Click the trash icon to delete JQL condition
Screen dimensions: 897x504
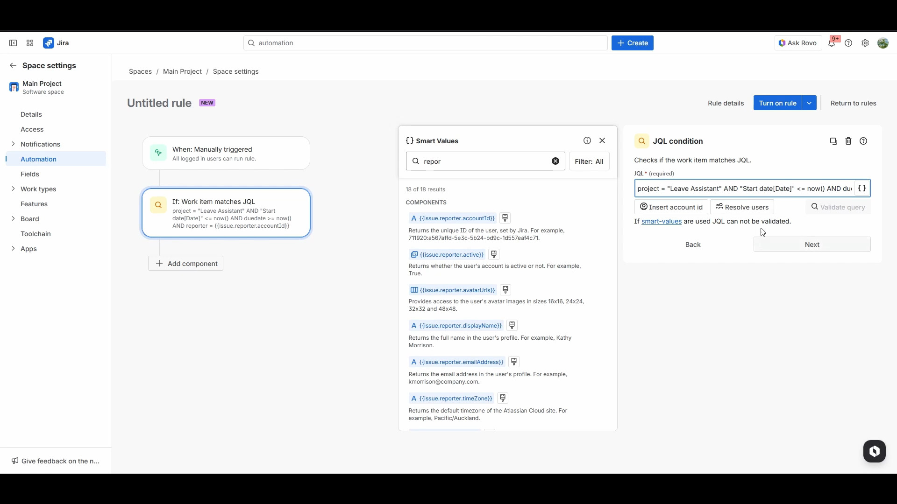[x=848, y=141]
